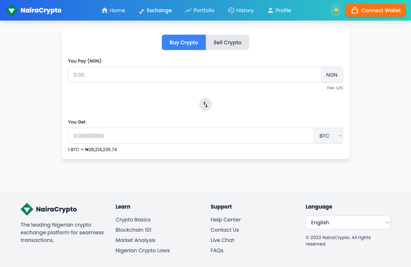Open Profile using the person icon
Image resolution: width=411 pixels, height=267 pixels.
pyautogui.click(x=270, y=10)
